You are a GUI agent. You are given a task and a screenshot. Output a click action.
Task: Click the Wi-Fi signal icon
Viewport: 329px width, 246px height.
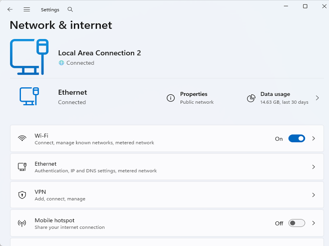tap(22, 139)
